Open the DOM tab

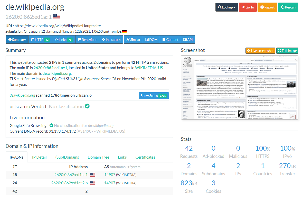tap(151, 40)
